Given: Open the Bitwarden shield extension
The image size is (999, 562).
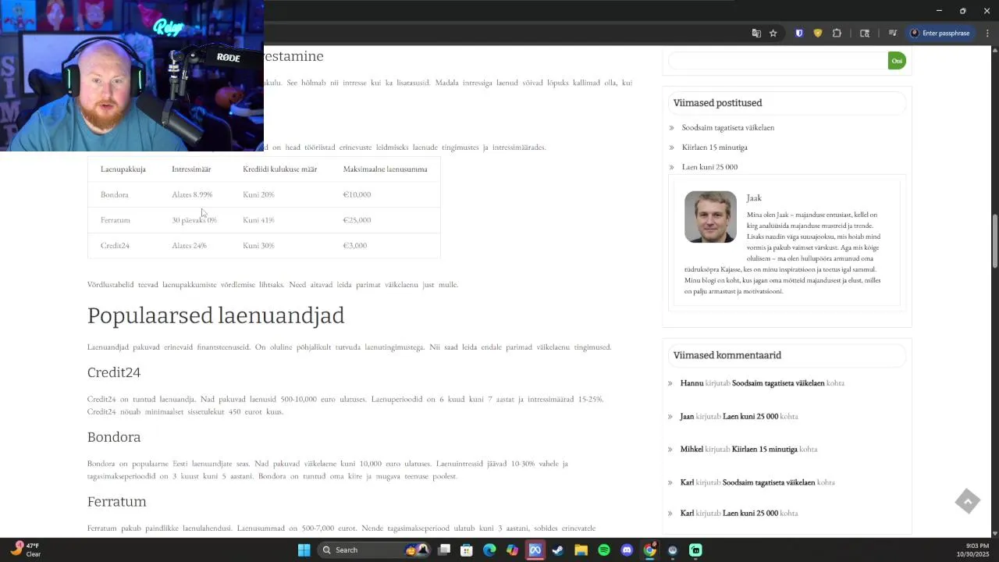Looking at the screenshot, I should coord(799,33).
